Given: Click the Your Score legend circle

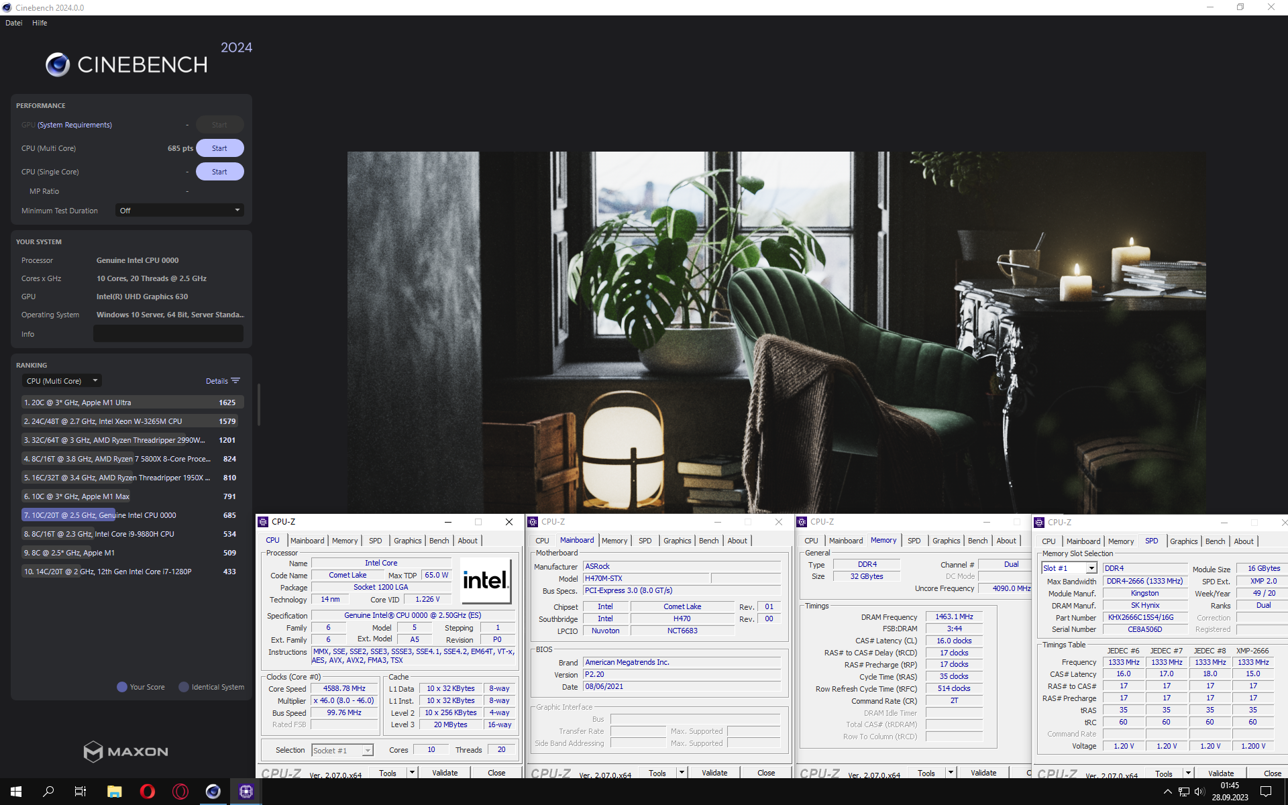Looking at the screenshot, I should 121,687.
